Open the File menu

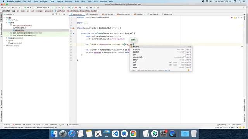click(24, 2)
